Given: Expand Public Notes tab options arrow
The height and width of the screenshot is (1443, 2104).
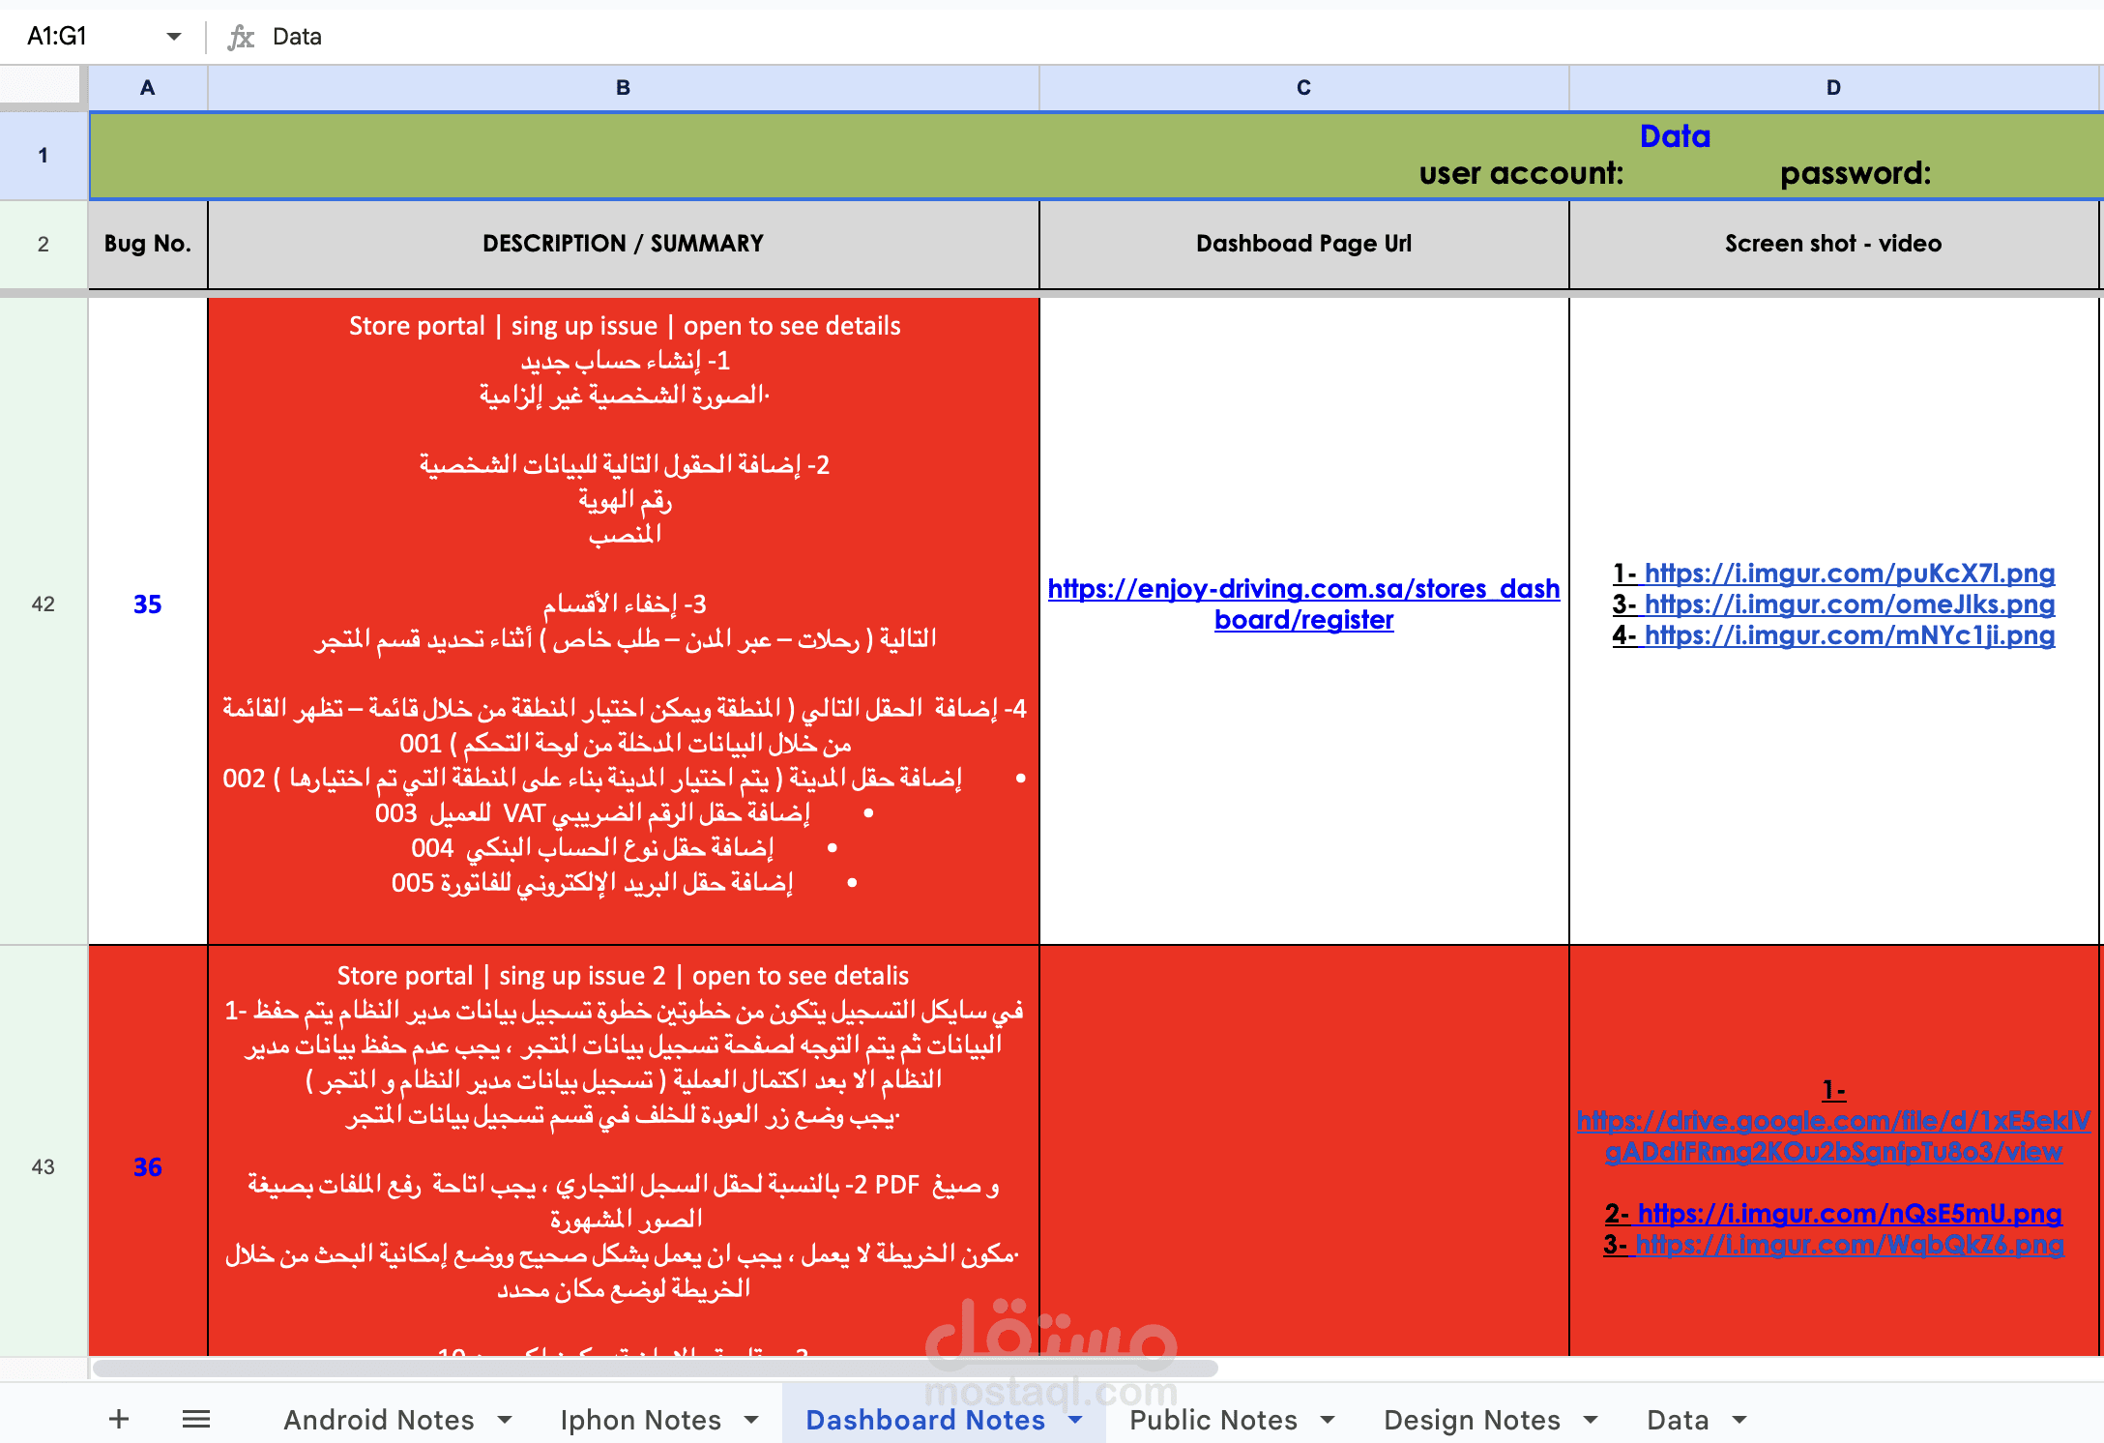Looking at the screenshot, I should (1328, 1420).
